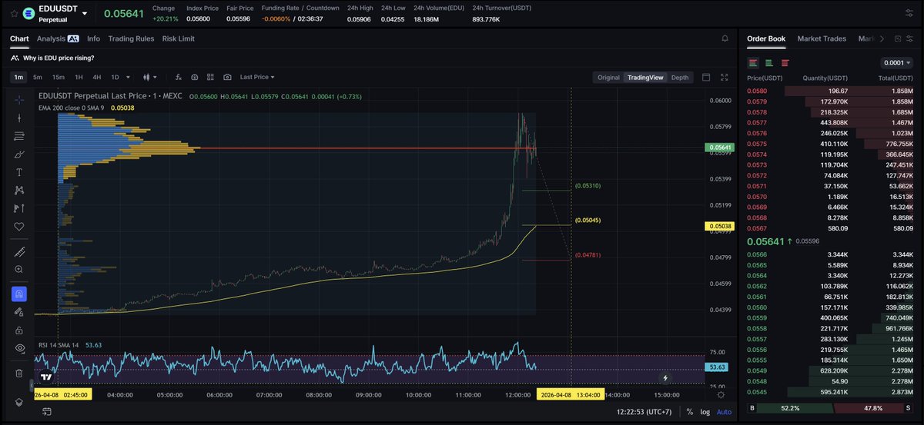The image size is (924, 425).
Task: Select the 15m timeframe
Action: click(x=59, y=77)
